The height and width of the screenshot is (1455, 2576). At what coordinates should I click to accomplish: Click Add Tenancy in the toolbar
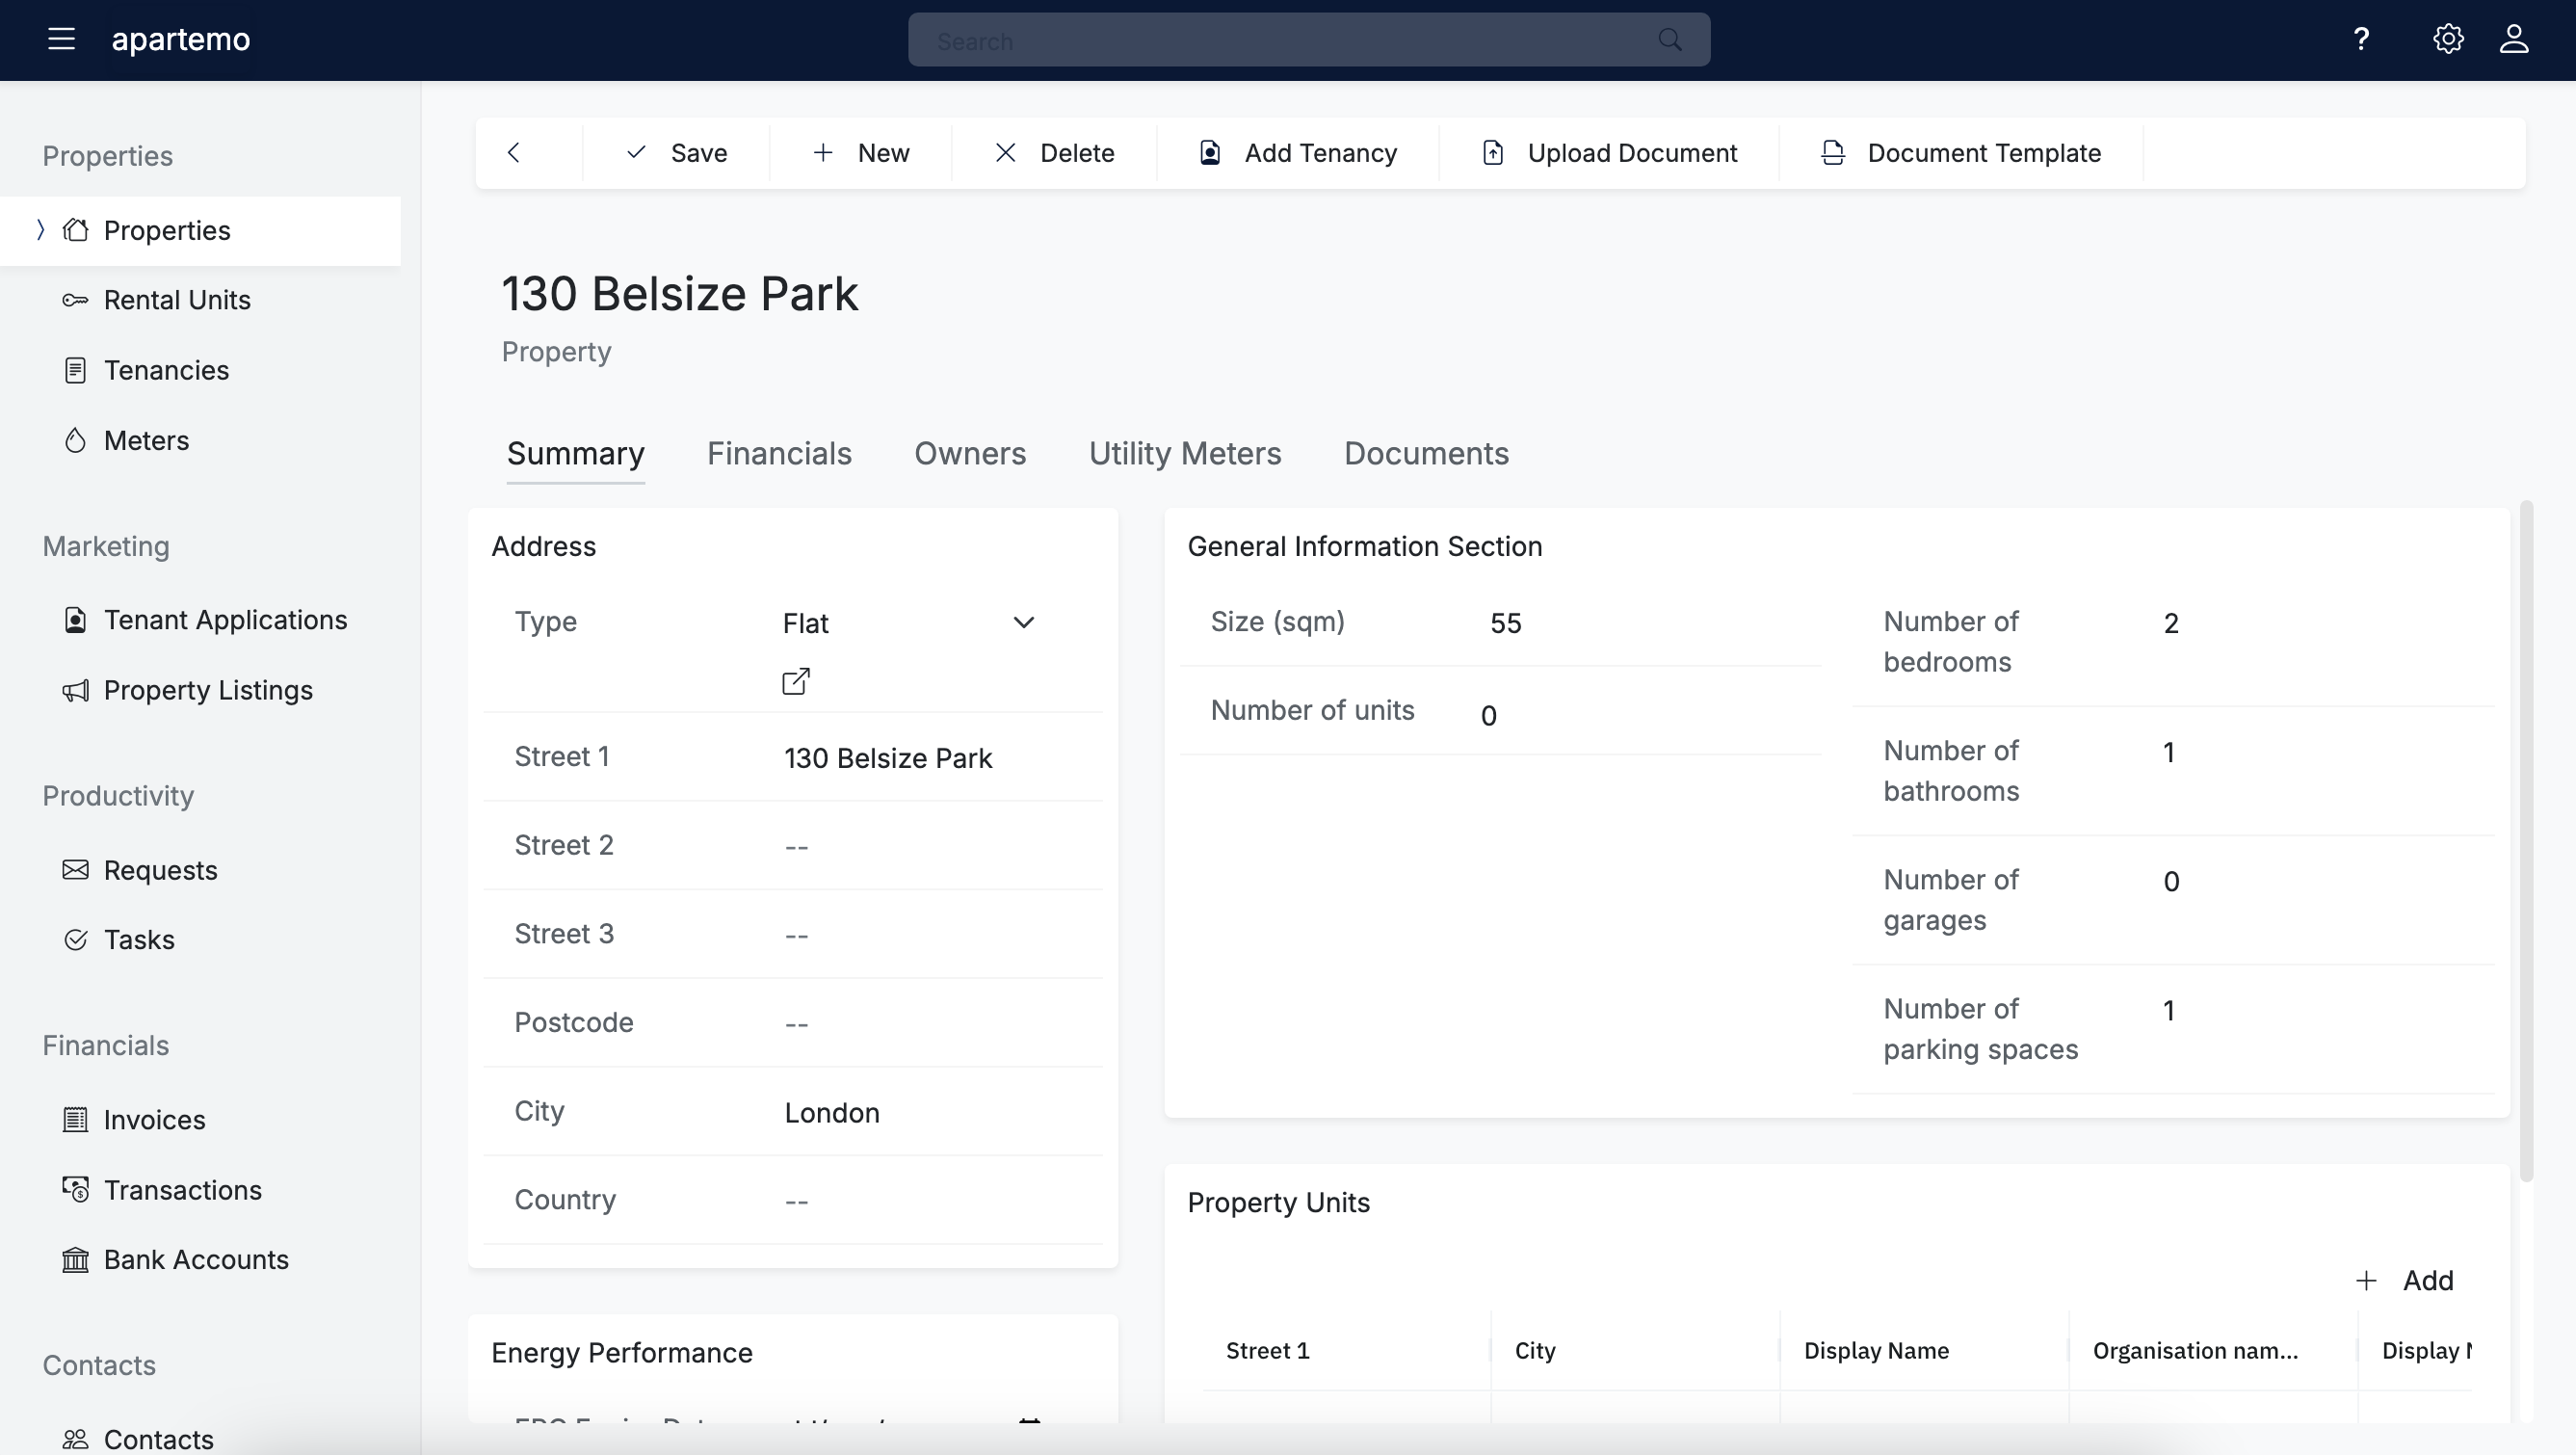(x=1297, y=152)
